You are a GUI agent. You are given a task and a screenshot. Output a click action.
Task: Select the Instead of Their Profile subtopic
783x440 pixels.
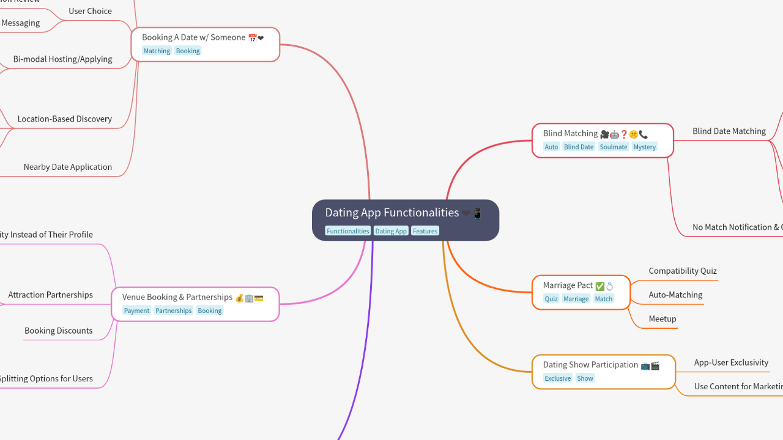46,235
